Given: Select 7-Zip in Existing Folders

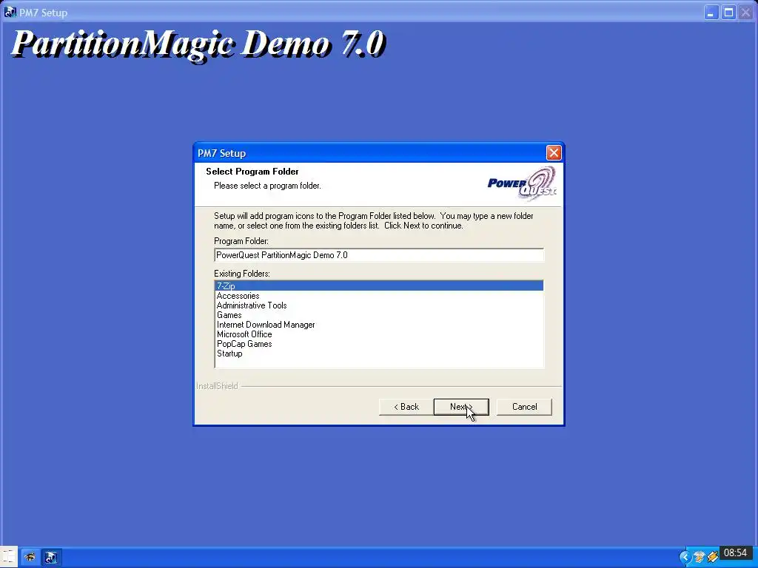Looking at the screenshot, I should pos(379,286).
